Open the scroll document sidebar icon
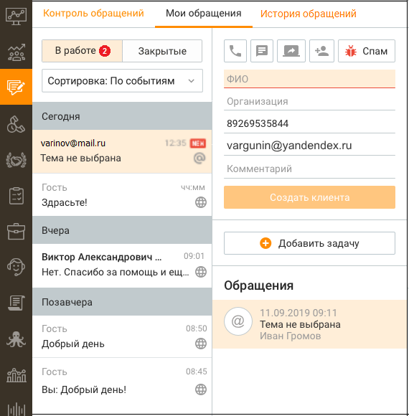This screenshot has width=409, height=416. click(x=17, y=303)
